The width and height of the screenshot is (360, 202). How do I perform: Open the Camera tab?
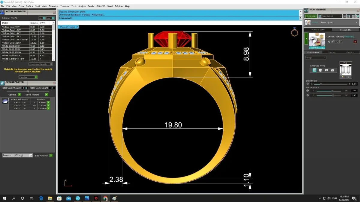tap(350, 52)
